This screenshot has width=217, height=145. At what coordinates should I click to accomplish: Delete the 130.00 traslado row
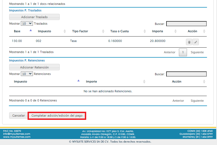pos(189,42)
